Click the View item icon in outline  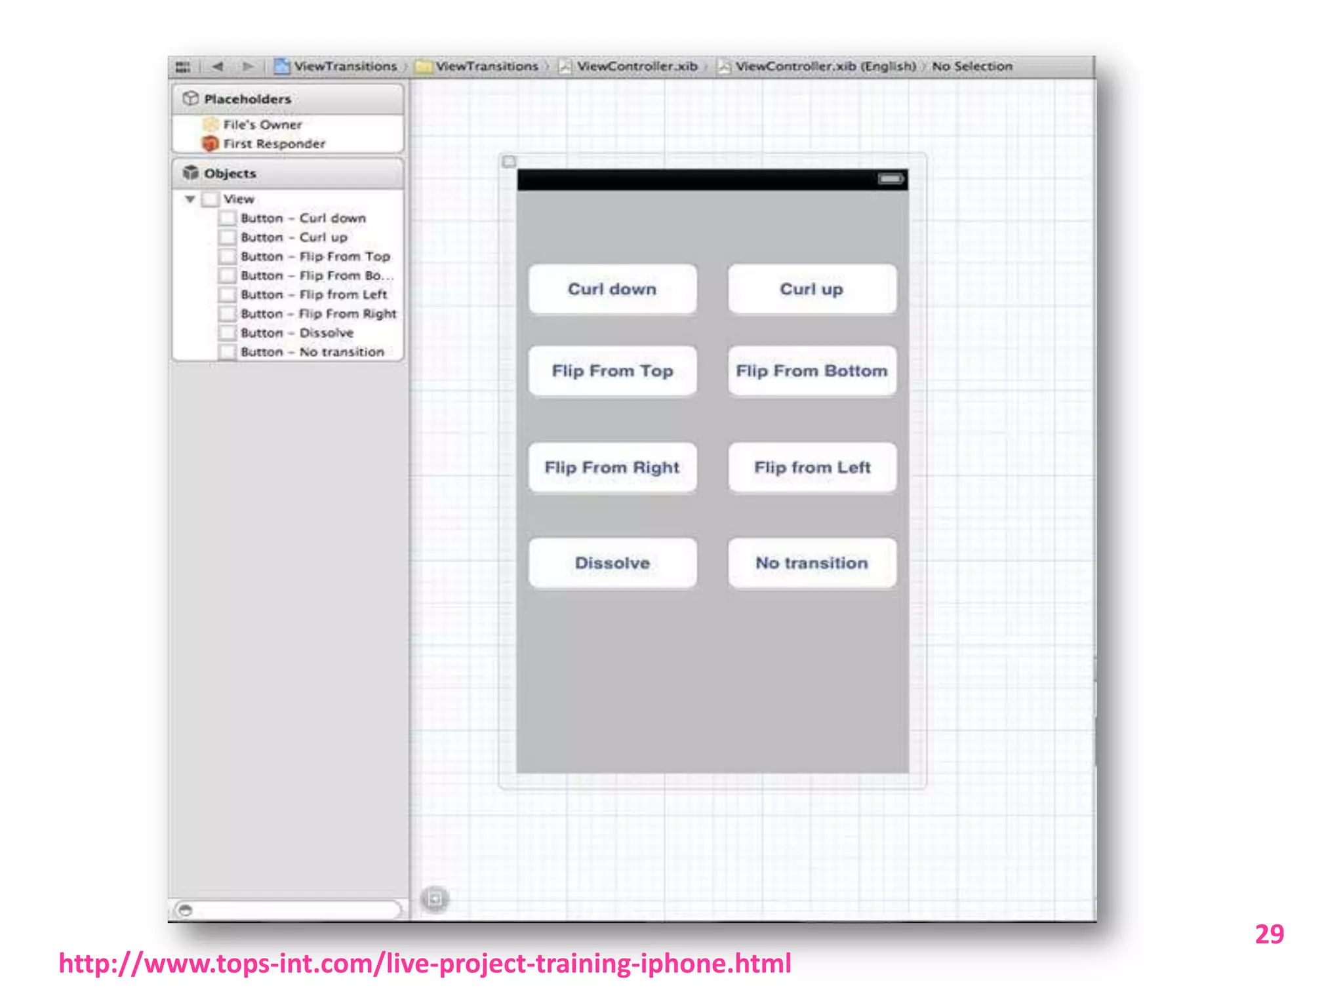tap(210, 199)
